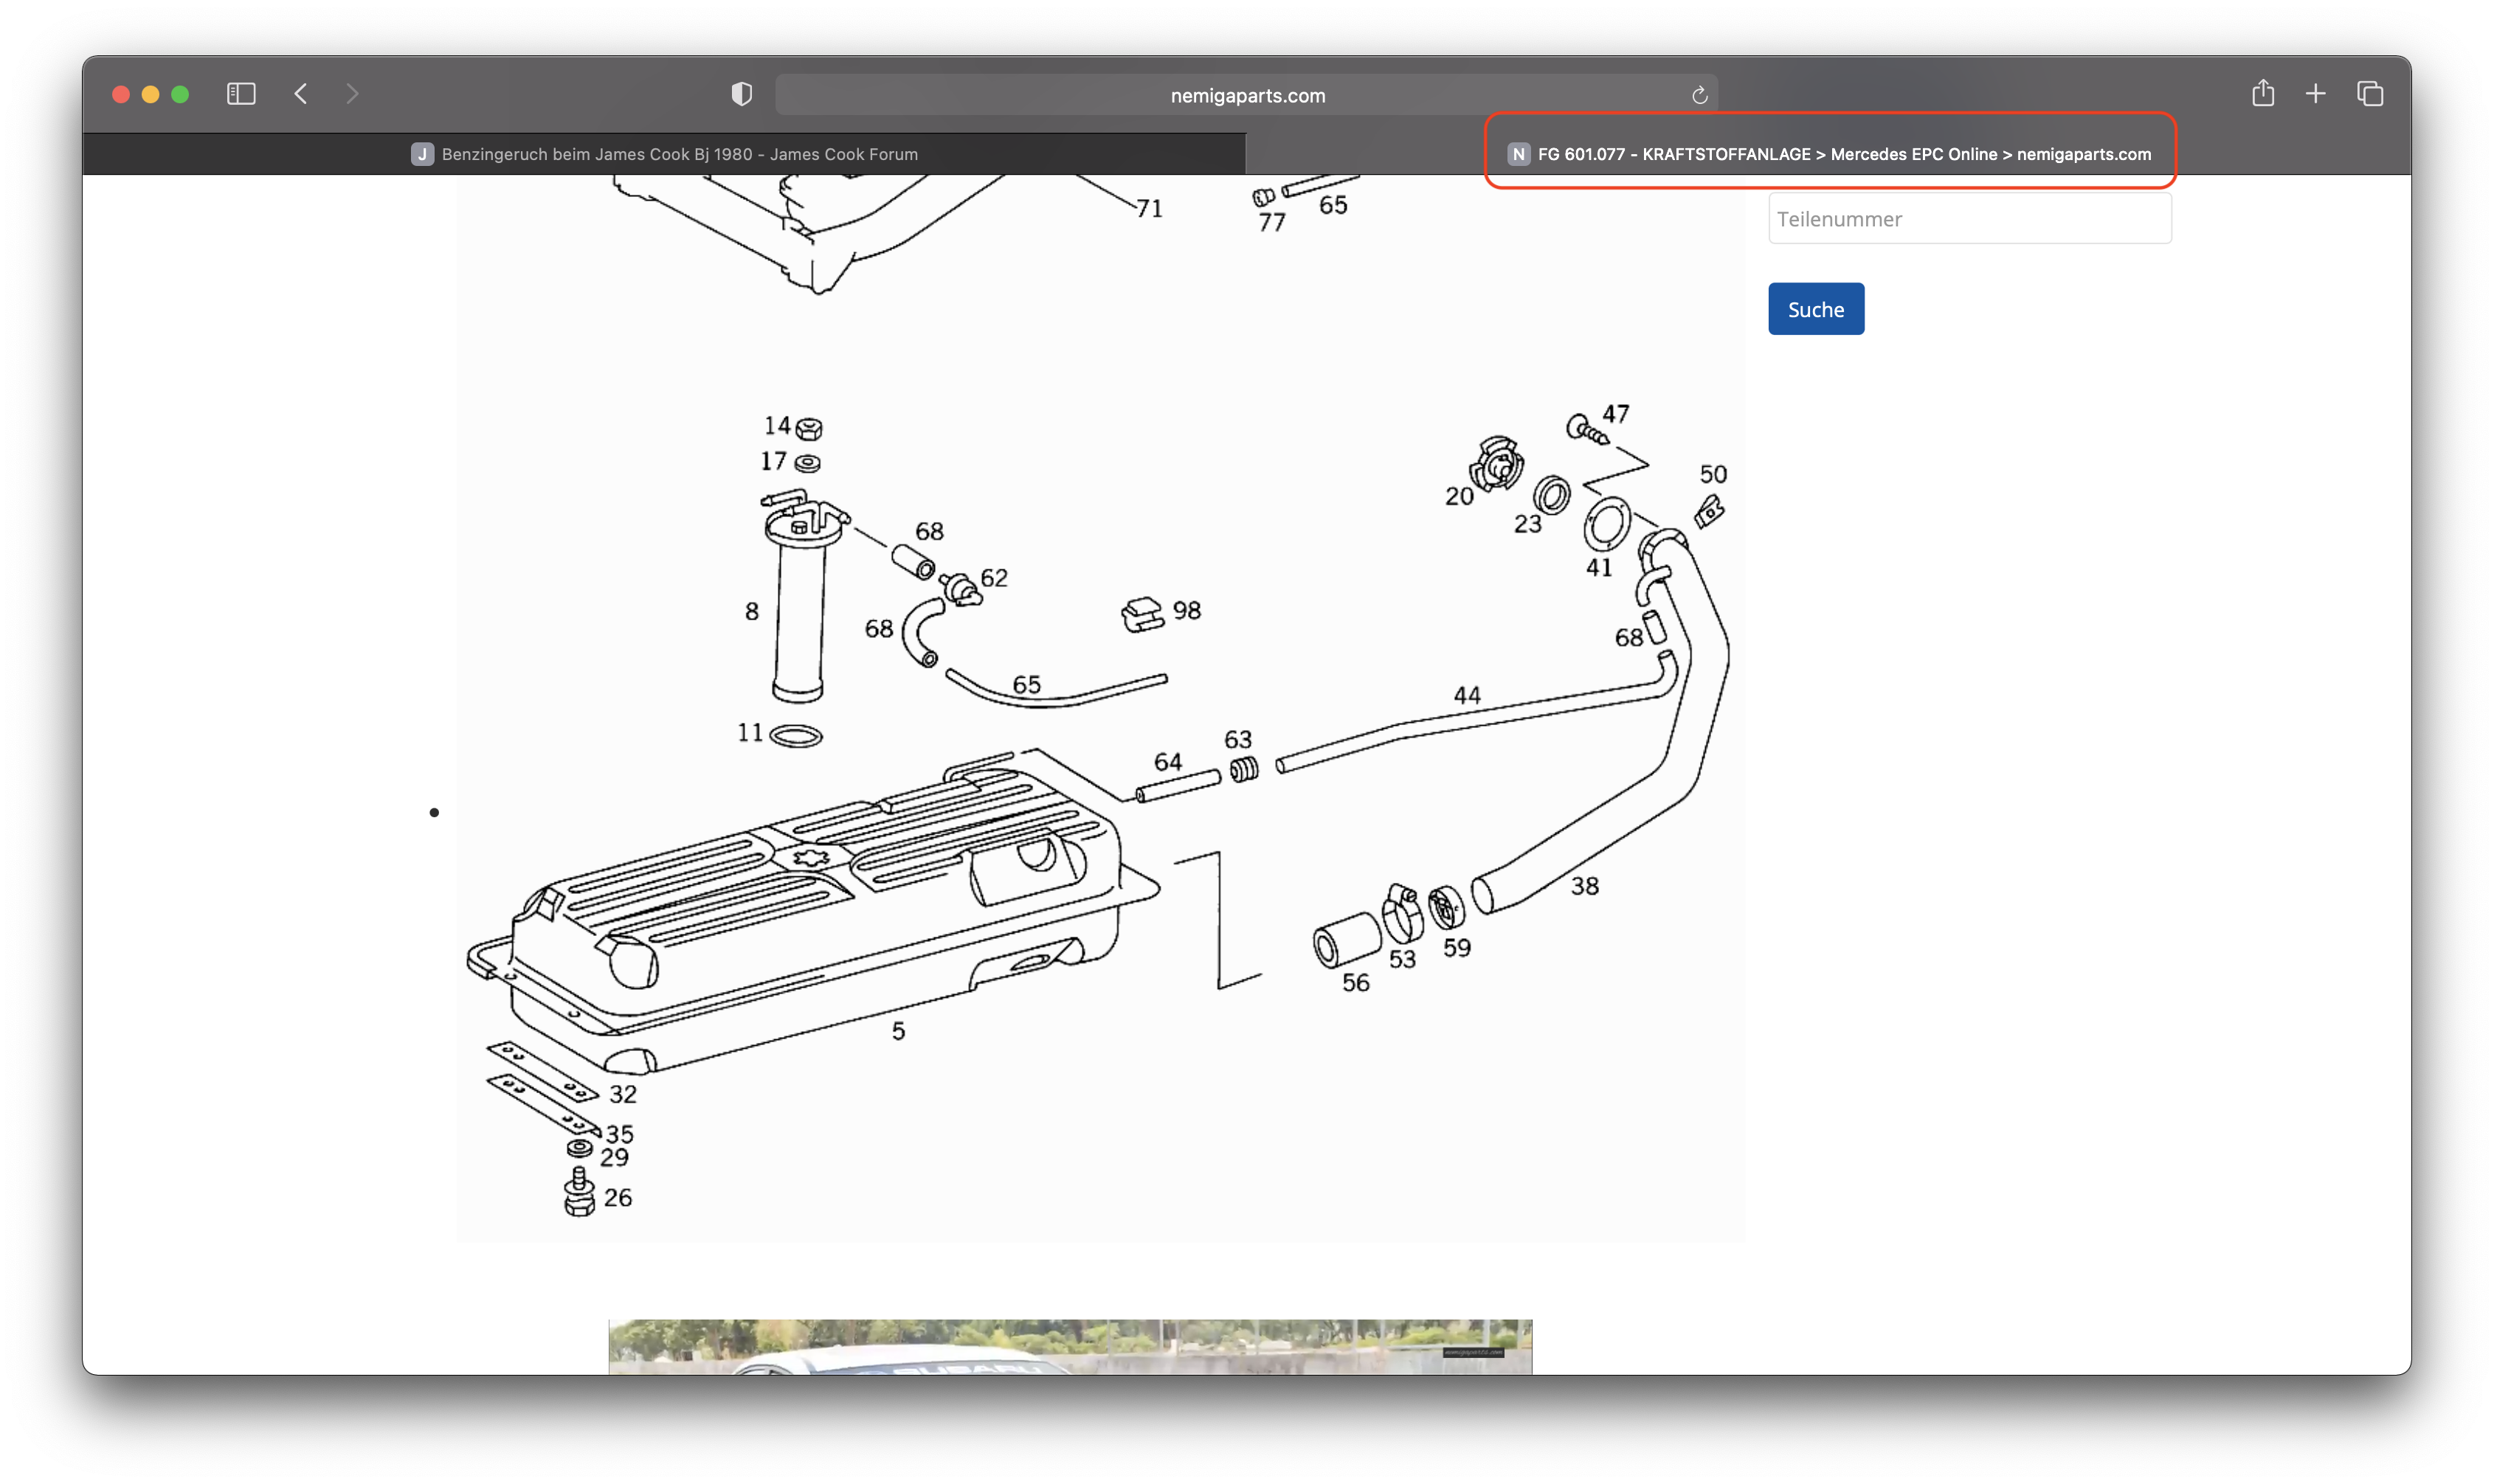Open the privacy report shield icon
Viewport: 2494px width, 1484px height.
(742, 94)
